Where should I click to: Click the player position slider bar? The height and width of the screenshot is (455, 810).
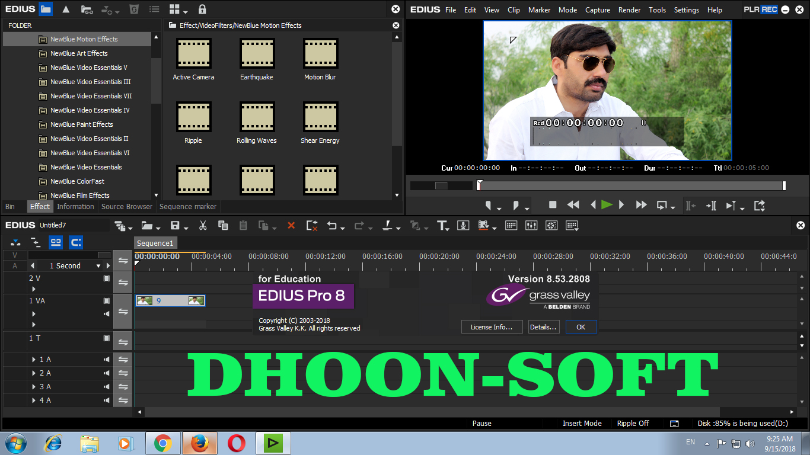click(631, 185)
